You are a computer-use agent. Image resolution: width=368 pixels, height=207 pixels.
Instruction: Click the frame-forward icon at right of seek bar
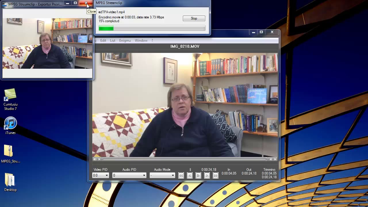pos(275,159)
